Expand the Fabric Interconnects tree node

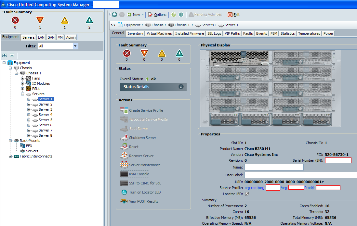pyautogui.click(x=10, y=156)
